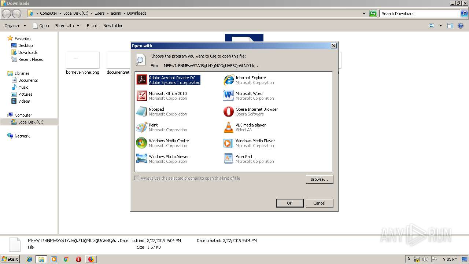Open Music library in sidebar
This screenshot has height=264, width=469.
[x=23, y=87]
